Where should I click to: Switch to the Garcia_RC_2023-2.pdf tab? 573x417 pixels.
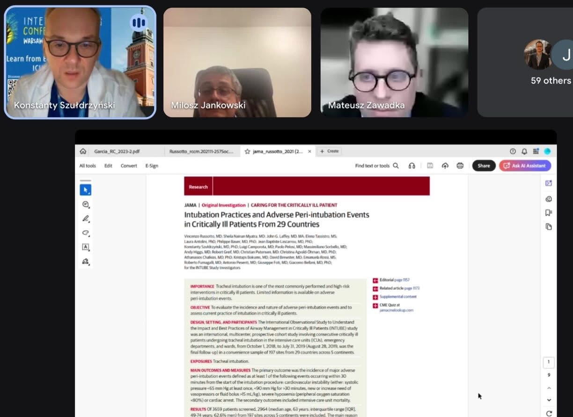[x=117, y=151]
